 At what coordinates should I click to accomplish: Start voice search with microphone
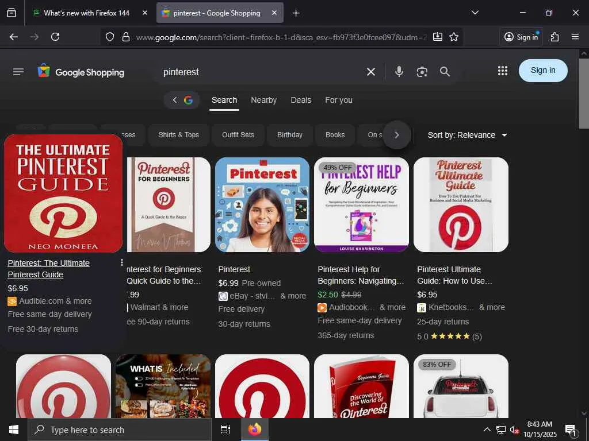coord(399,72)
